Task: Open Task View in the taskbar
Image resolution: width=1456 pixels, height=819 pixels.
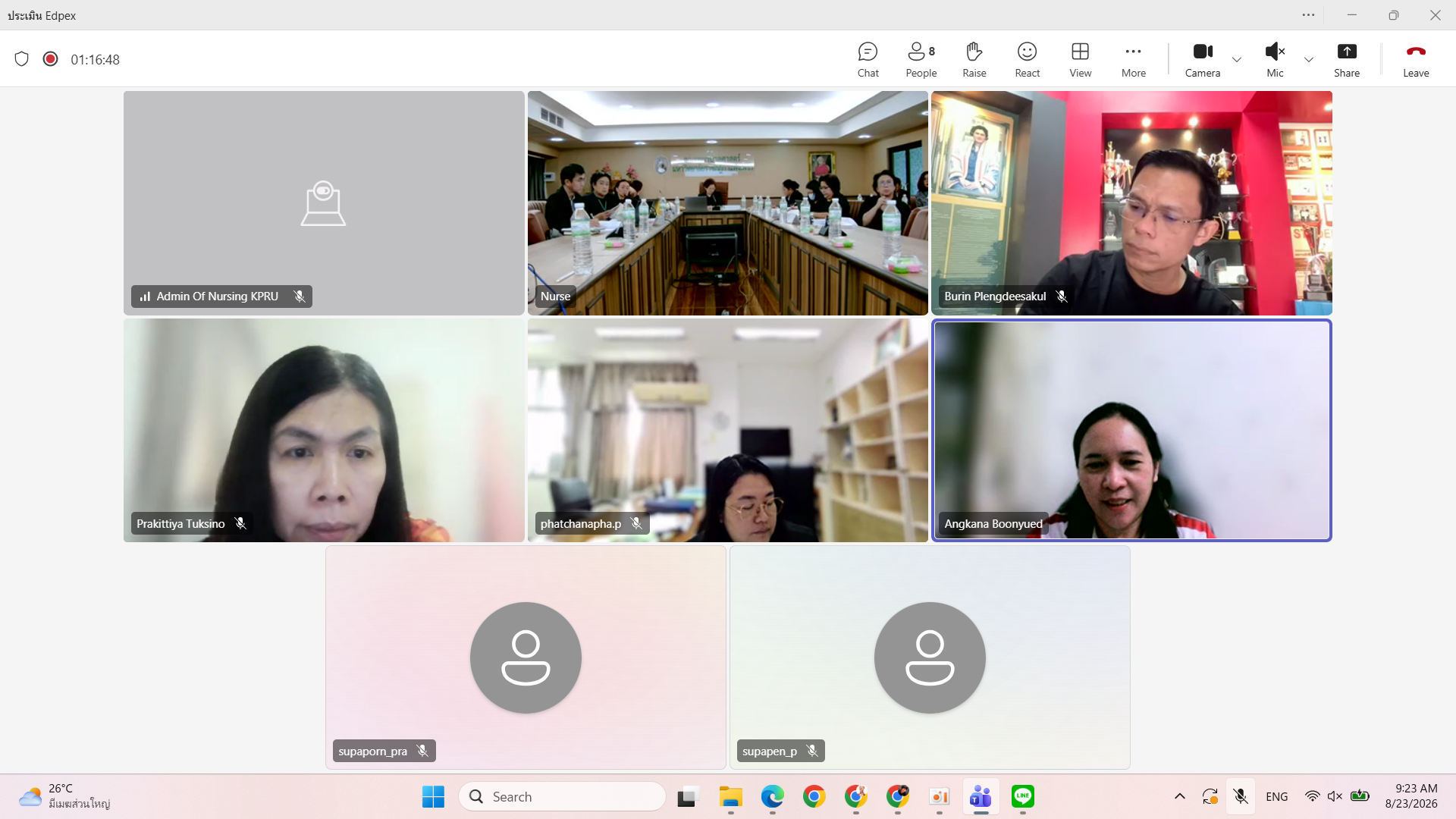Action: point(686,797)
